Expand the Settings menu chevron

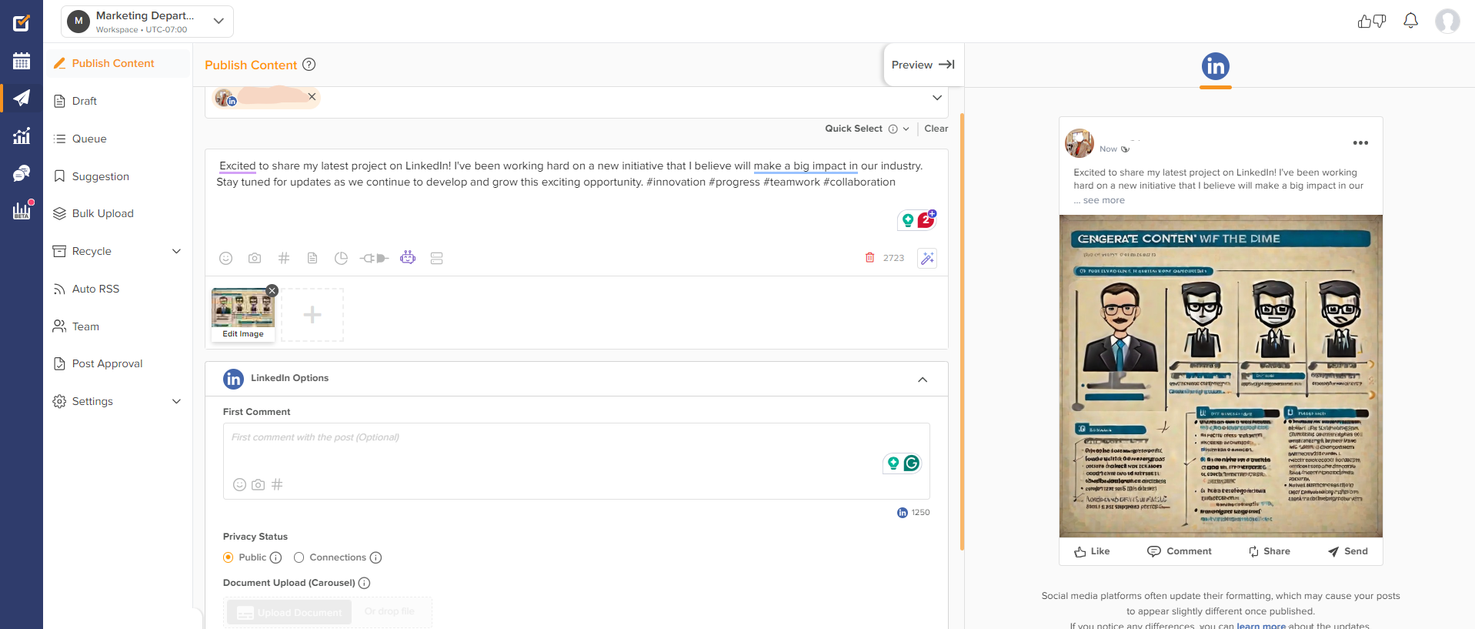(x=176, y=401)
